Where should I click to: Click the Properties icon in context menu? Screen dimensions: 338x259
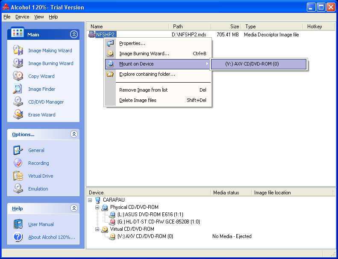[110, 43]
